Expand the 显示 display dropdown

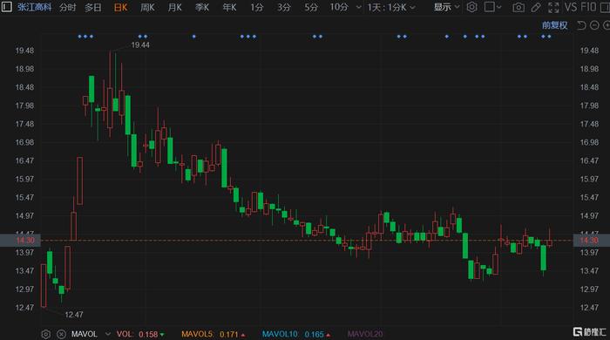446,7
